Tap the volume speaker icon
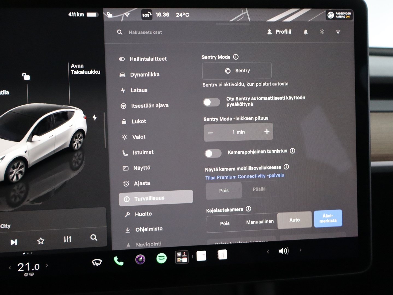Image resolution: width=393 pixels, height=295 pixels. pos(284,251)
